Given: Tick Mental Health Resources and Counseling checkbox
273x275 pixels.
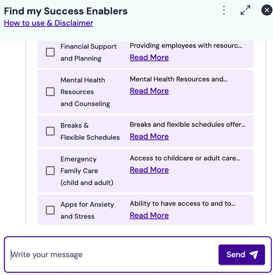Looking at the screenshot, I should pos(50,92).
